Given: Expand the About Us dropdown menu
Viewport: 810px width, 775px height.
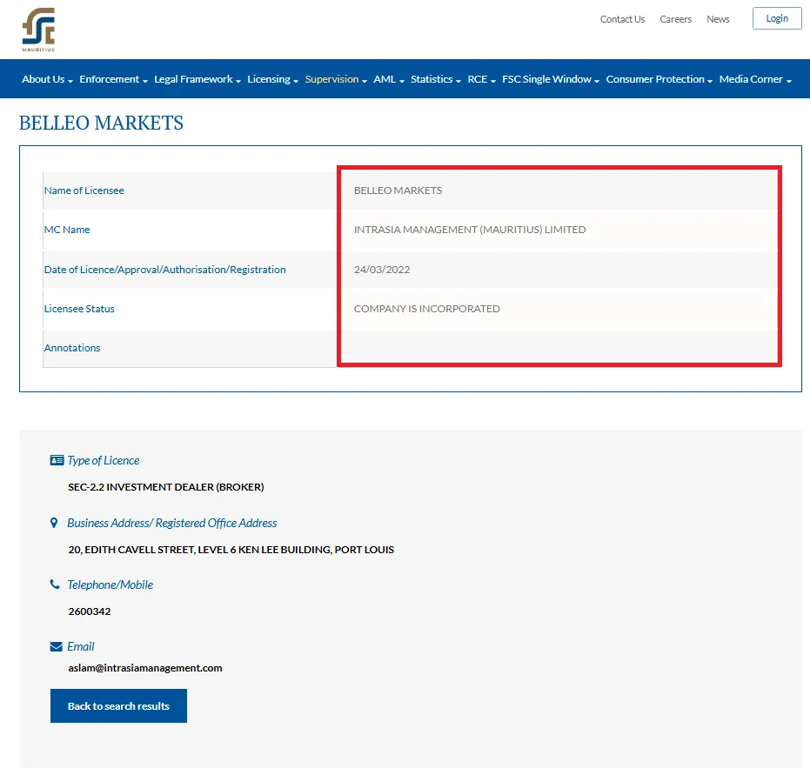Looking at the screenshot, I should (x=47, y=79).
